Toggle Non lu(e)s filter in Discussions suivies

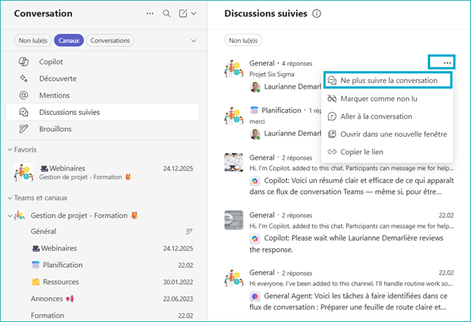pos(244,40)
